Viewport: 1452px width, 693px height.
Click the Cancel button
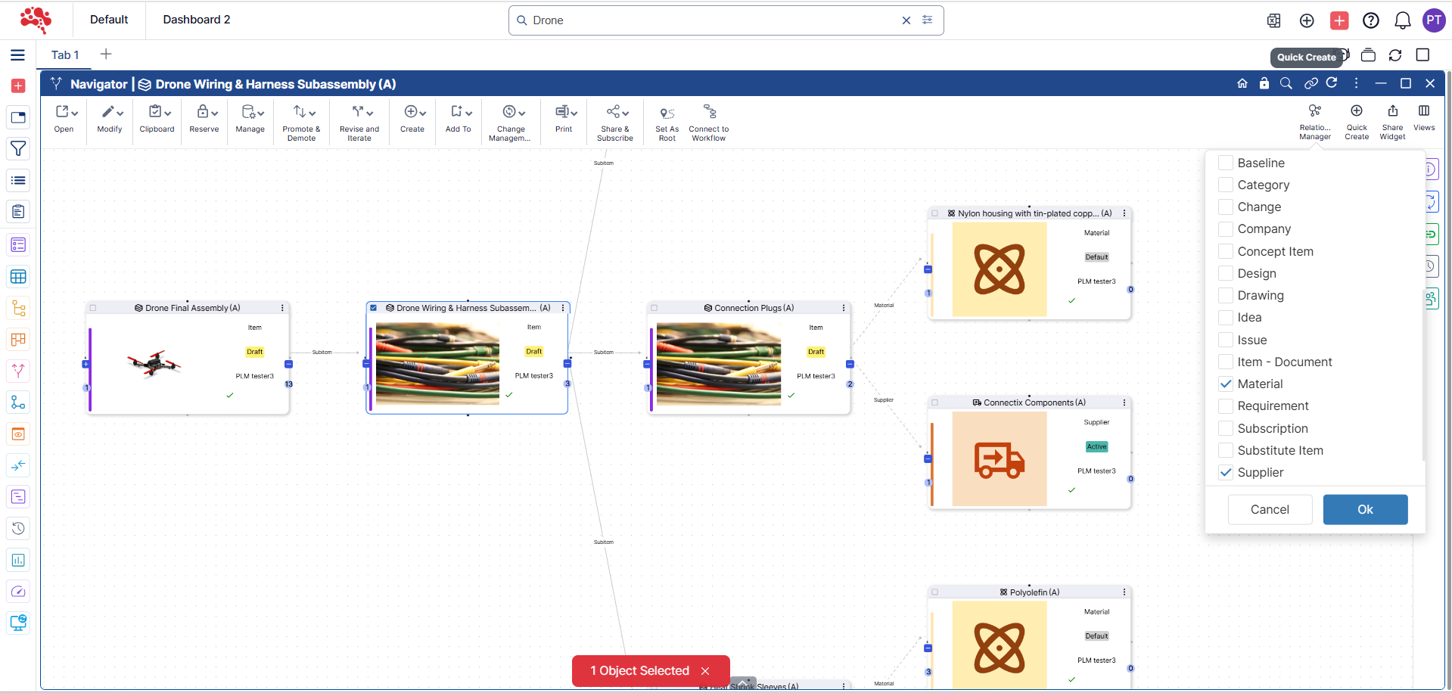point(1269,509)
